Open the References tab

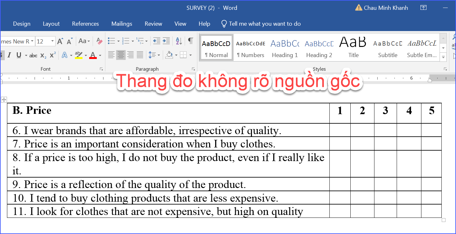[x=85, y=24]
